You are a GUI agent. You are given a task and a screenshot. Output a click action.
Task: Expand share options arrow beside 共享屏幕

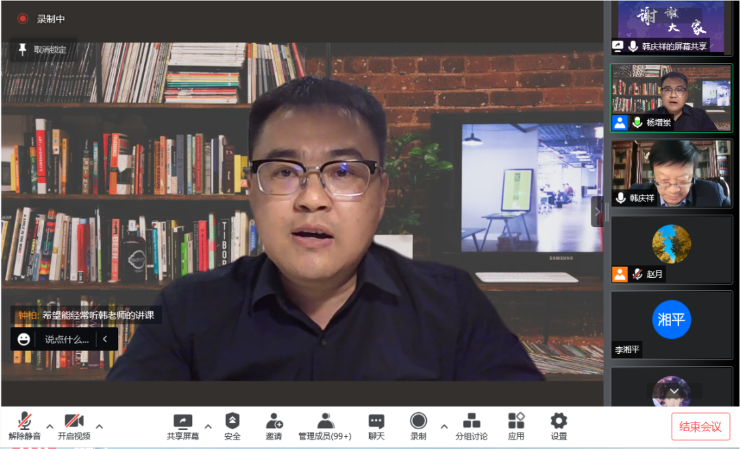[x=208, y=426]
